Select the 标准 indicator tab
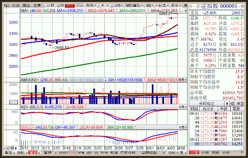The height and width of the screenshot is (158, 248). (114, 153)
